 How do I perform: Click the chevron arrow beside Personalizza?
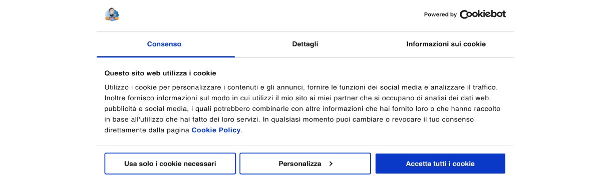(331, 164)
